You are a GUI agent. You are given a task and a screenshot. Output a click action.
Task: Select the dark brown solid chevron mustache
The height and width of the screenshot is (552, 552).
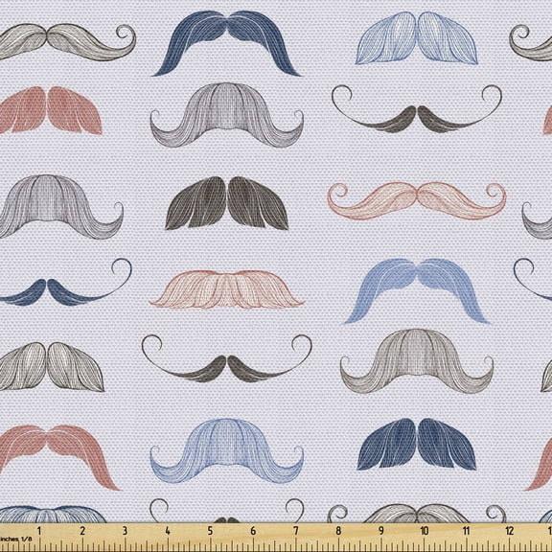click(227, 203)
